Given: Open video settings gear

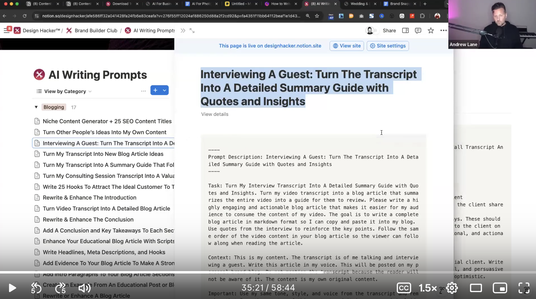Looking at the screenshot, I should pyautogui.click(x=452, y=288).
